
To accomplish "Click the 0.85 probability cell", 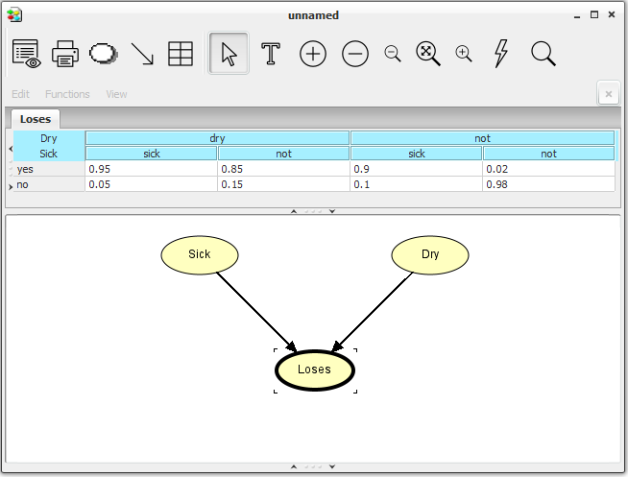I will tap(283, 169).
